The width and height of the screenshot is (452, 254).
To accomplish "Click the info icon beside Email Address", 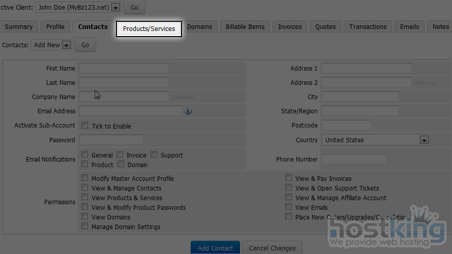I will [x=188, y=112].
